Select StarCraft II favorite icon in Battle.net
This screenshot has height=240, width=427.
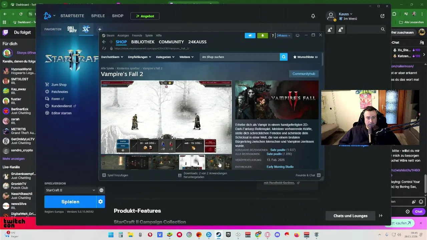click(86, 29)
